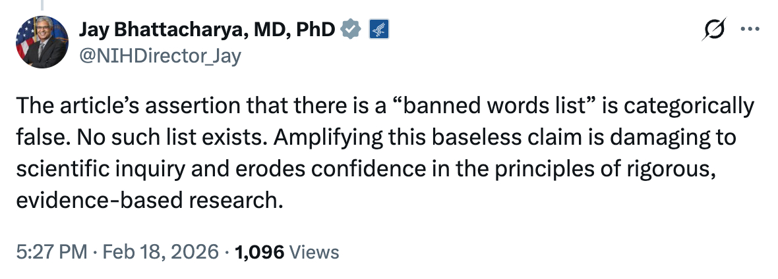
Task: Click Jay Bhattacharya's profile avatar photo
Action: point(41,42)
